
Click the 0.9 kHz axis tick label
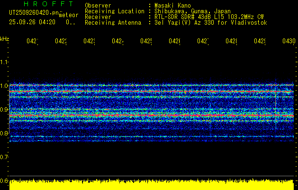tap(4, 109)
